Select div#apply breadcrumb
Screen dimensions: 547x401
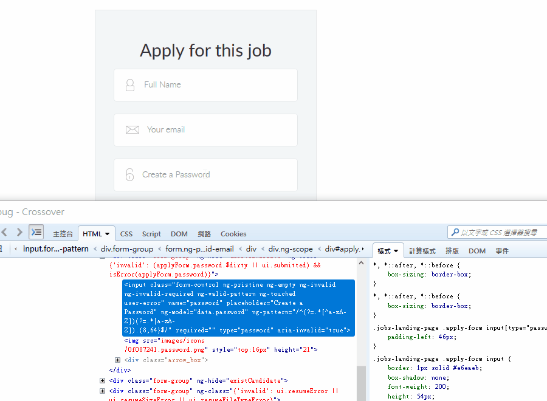342,249
